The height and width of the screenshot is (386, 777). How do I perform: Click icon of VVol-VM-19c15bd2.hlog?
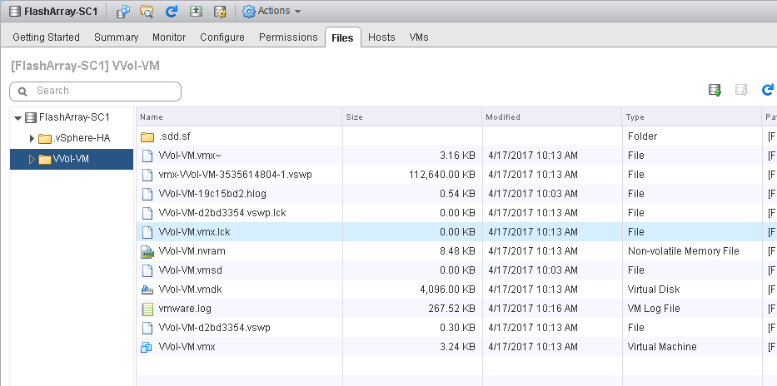click(x=147, y=194)
